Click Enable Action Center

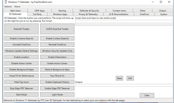pos(57,63)
